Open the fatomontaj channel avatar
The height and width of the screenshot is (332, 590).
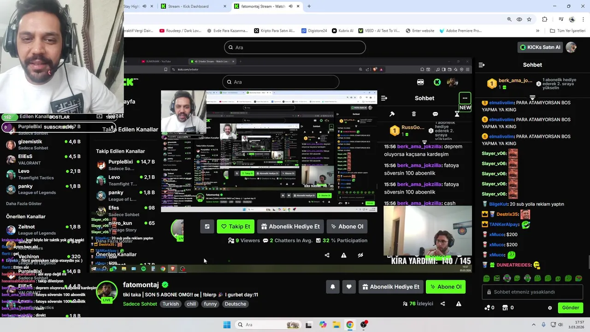[106, 292]
